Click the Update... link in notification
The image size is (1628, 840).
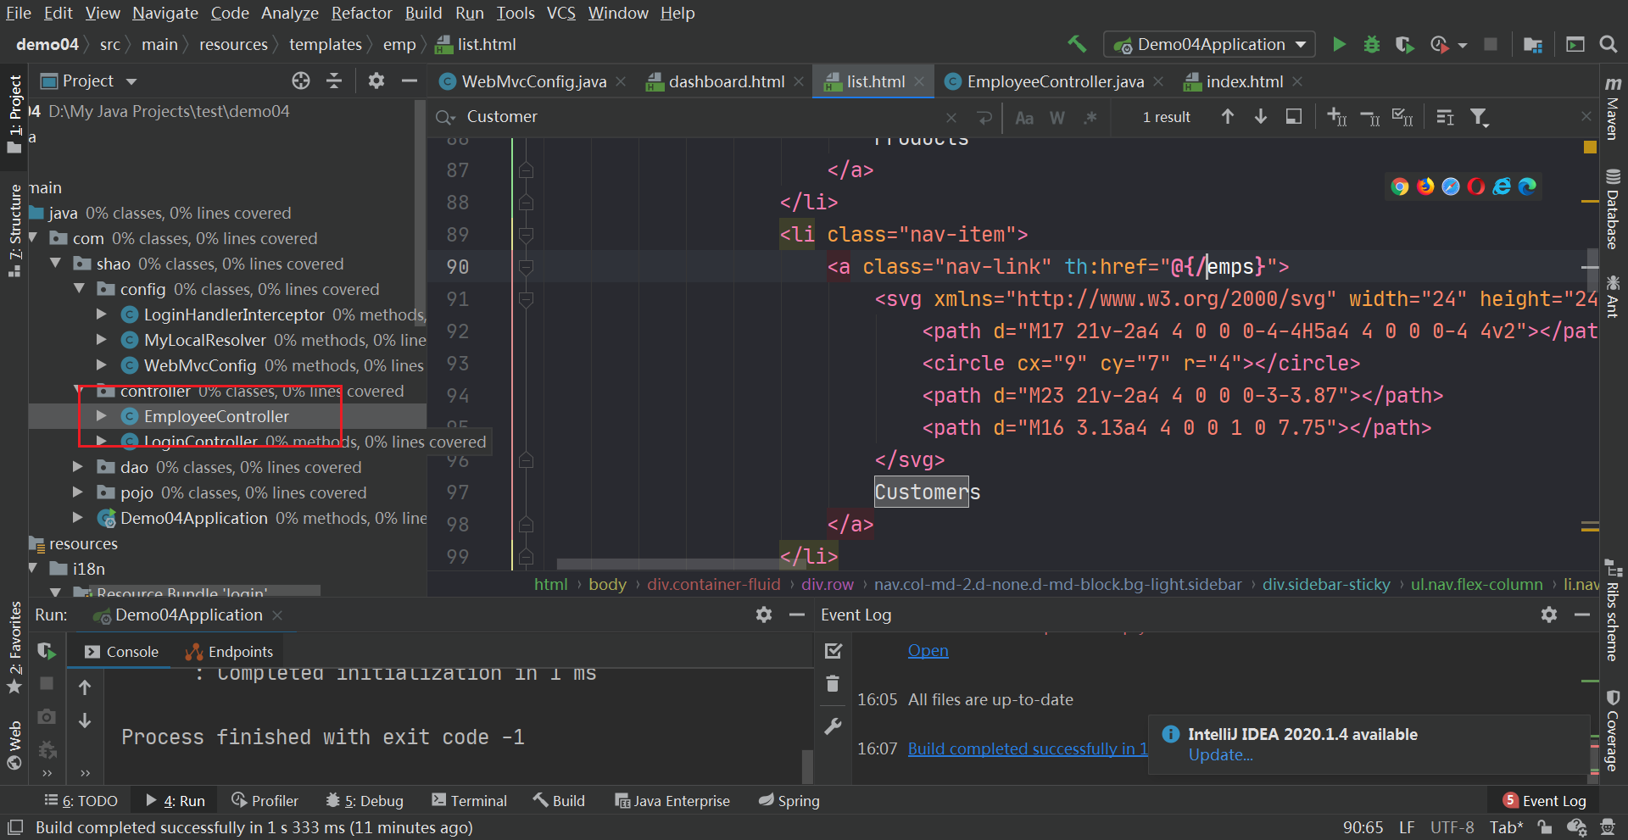[x=1220, y=755]
